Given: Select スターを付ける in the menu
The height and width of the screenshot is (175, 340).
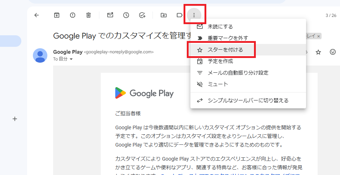Looking at the screenshot, I should pos(248,50).
